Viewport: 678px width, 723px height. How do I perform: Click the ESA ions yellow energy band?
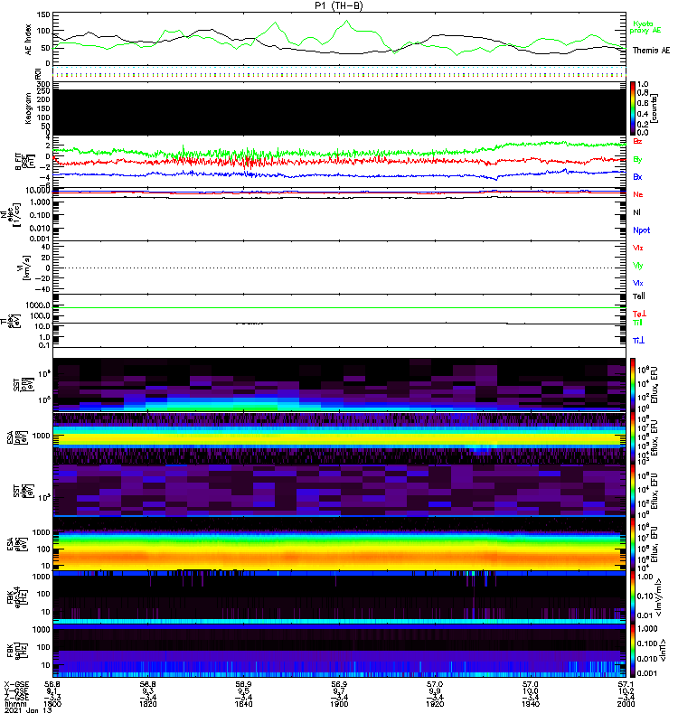pos(339,438)
